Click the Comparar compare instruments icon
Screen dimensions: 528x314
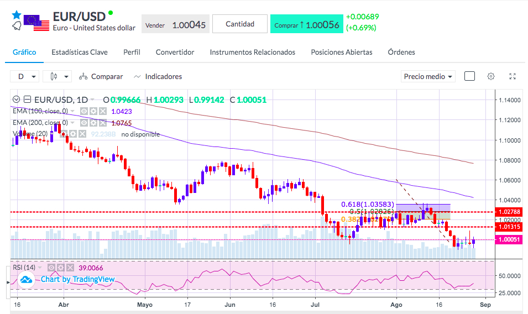point(83,77)
